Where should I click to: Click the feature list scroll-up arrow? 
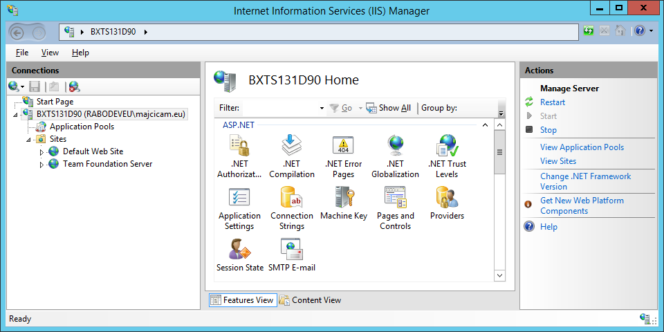(x=499, y=125)
